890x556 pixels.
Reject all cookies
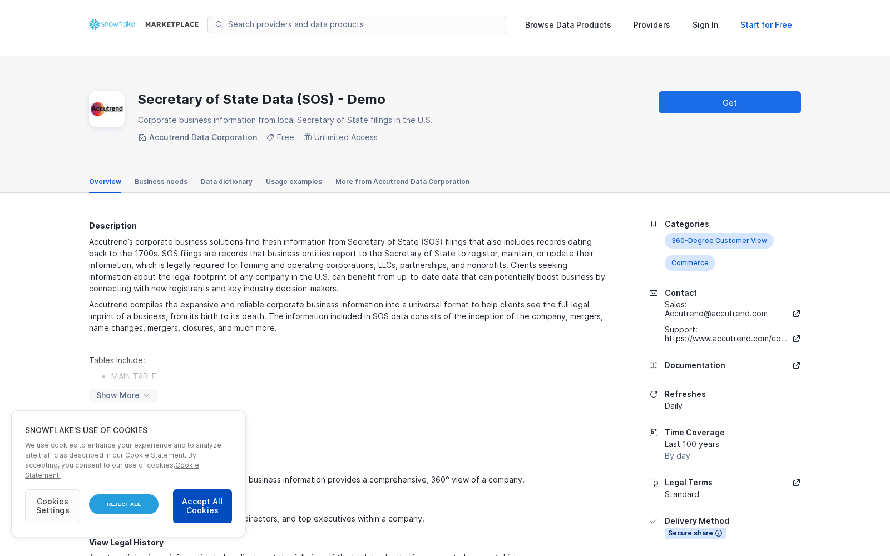[123, 504]
